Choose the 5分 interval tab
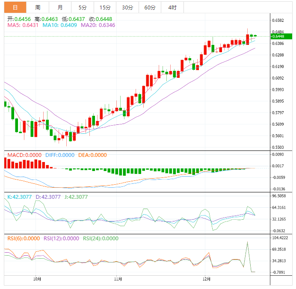This screenshot has width=296, height=289. [x=82, y=7]
